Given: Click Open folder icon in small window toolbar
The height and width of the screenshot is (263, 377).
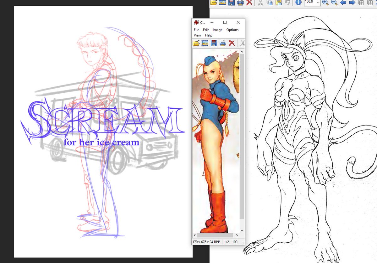Looking at the screenshot, I should click(196, 43).
